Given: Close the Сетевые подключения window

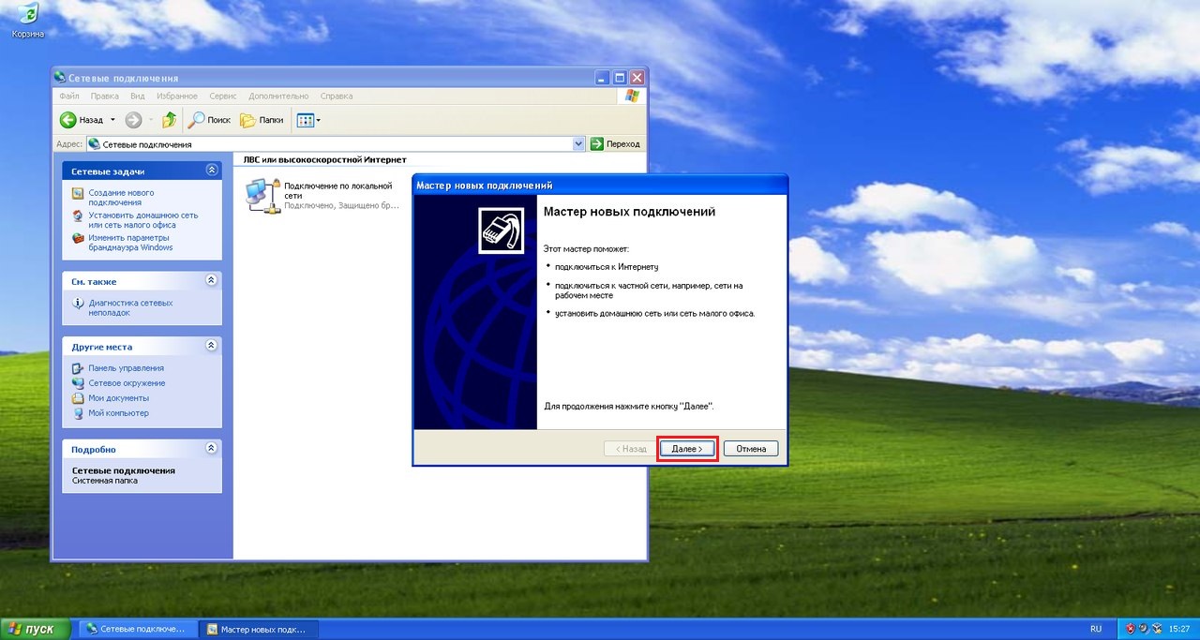Looking at the screenshot, I should tap(637, 78).
